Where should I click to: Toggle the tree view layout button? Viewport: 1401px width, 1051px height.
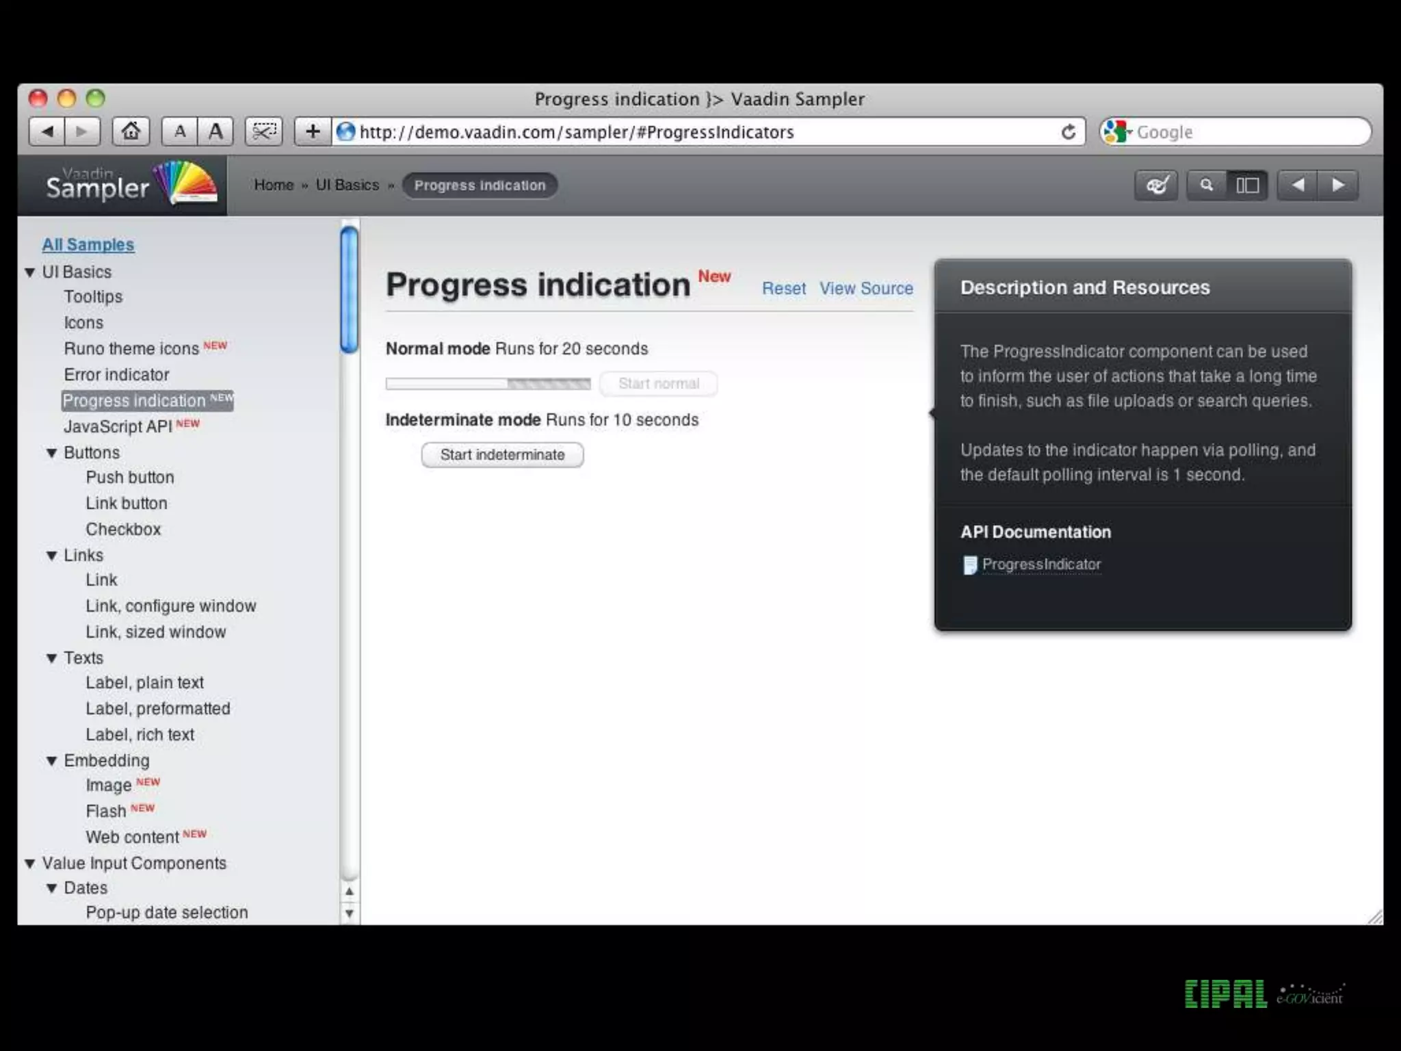tap(1247, 185)
